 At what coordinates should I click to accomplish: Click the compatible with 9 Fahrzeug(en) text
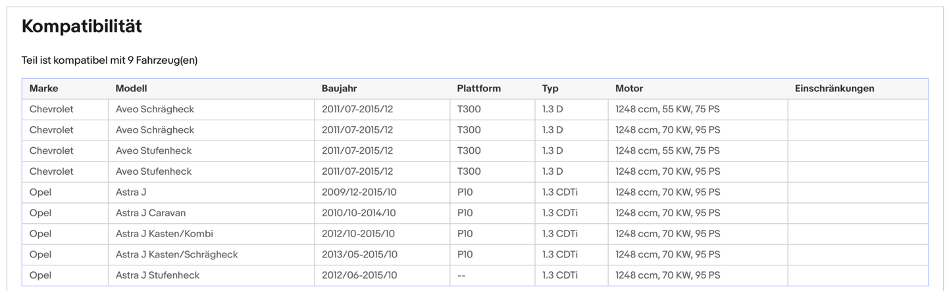(x=109, y=60)
